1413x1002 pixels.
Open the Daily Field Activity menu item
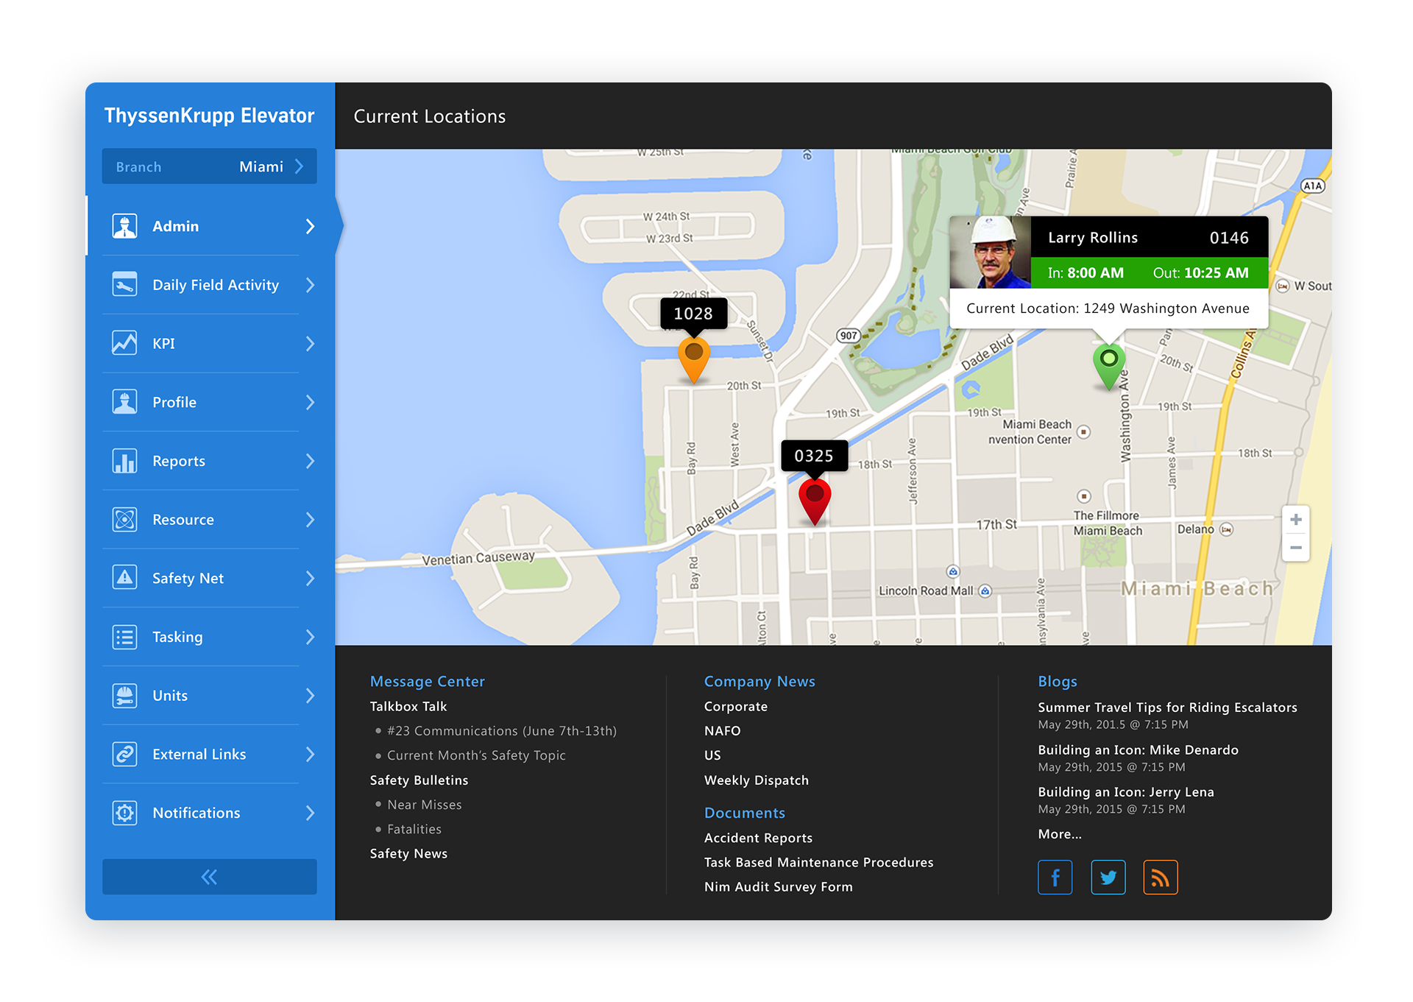coord(211,284)
